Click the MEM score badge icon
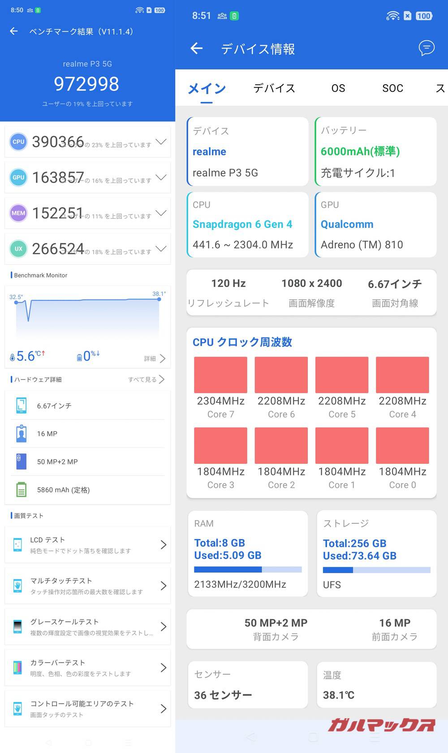 tap(18, 213)
